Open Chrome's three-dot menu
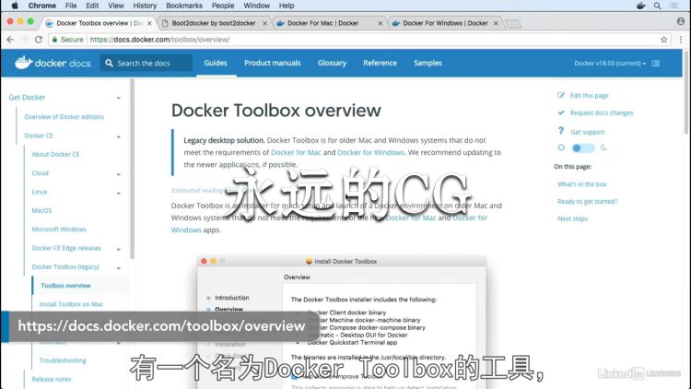Viewport: 691px width, 389px height. pyautogui.click(x=681, y=40)
